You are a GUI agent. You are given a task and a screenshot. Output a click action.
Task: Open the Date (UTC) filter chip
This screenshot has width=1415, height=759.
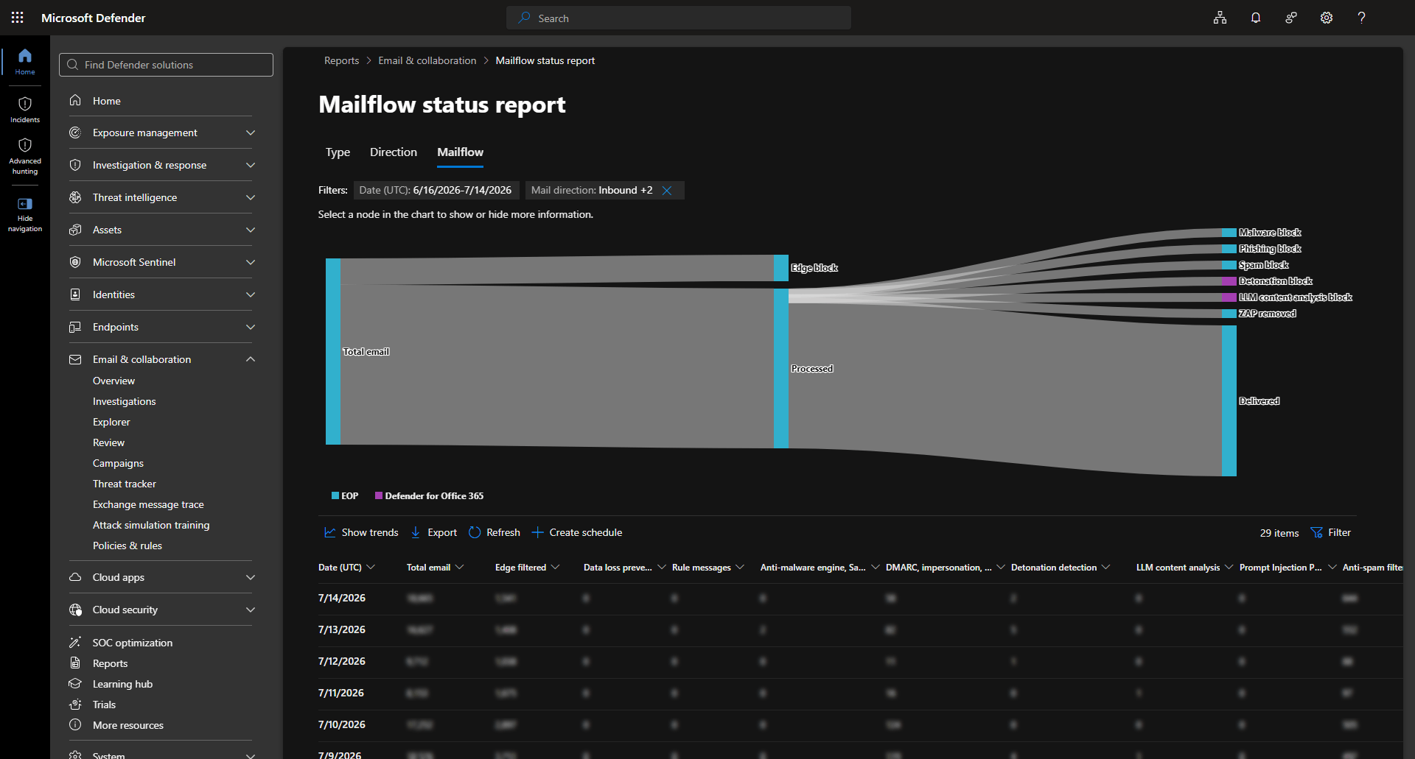[436, 191]
